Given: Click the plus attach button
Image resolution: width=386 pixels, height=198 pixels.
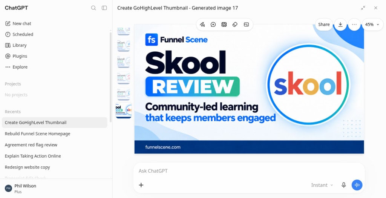Looking at the screenshot, I should click(x=141, y=185).
